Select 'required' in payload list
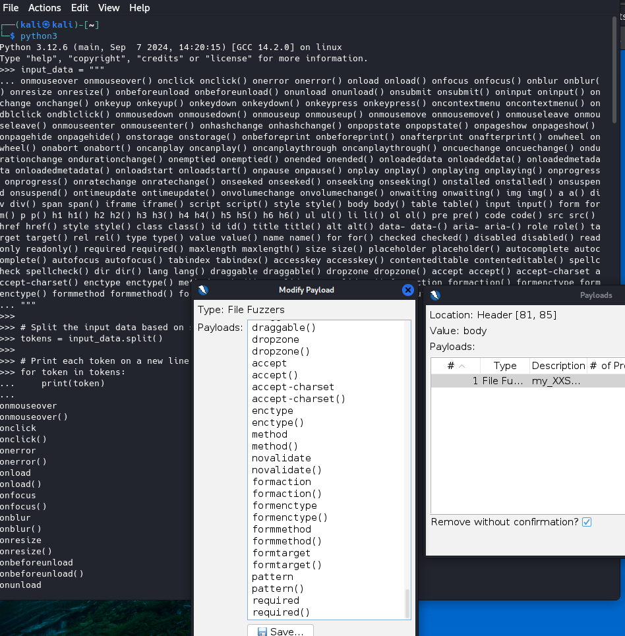 point(276,600)
